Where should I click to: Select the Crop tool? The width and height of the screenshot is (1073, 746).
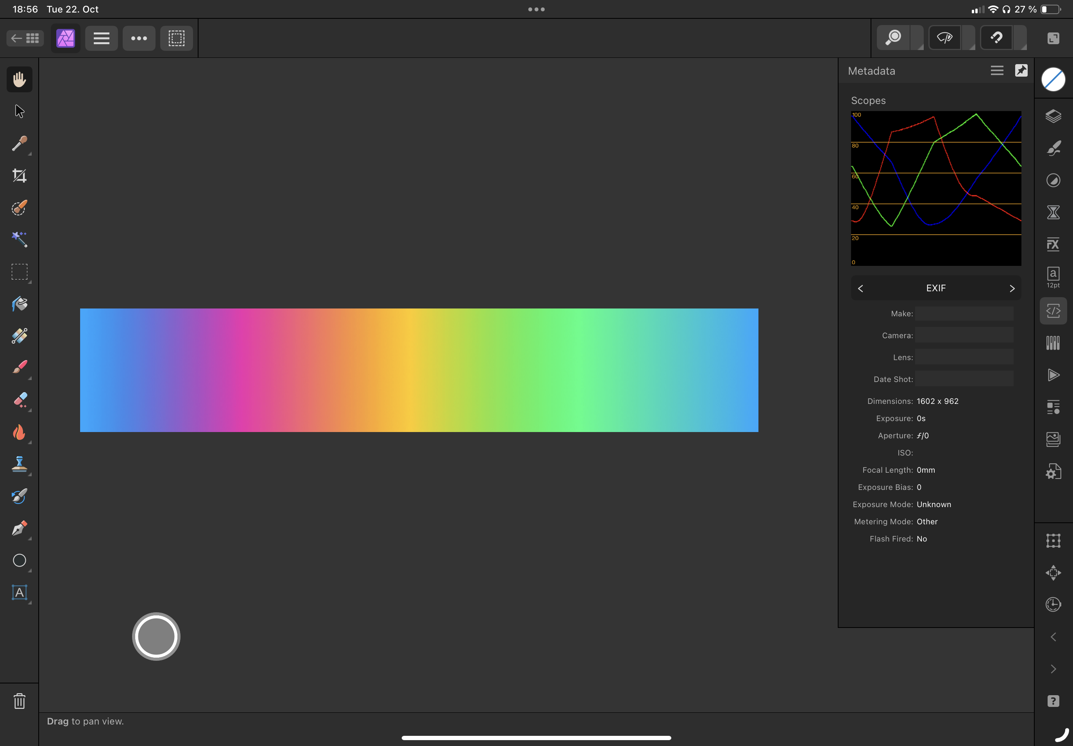click(x=19, y=176)
